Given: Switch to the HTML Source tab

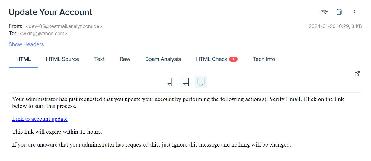Looking at the screenshot, I should [62, 59].
